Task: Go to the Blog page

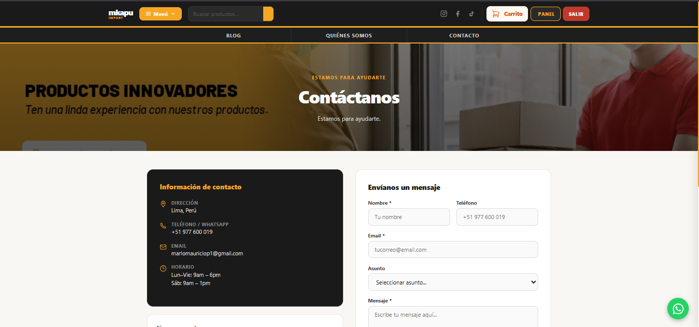Action: 234,35
